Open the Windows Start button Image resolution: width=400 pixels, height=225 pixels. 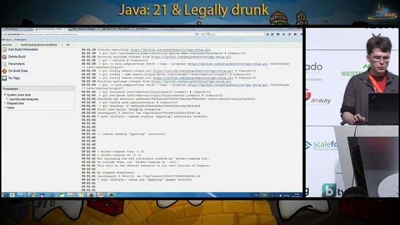[x=3, y=195]
